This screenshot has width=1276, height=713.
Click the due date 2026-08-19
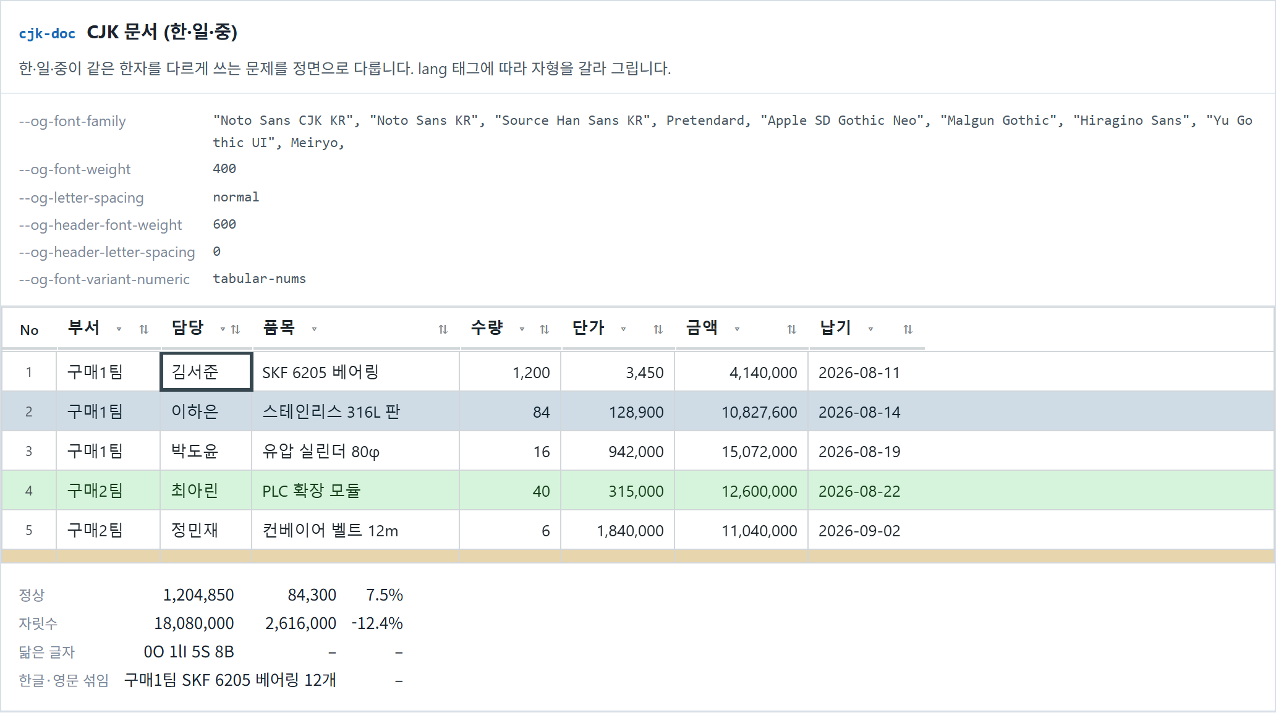point(859,452)
